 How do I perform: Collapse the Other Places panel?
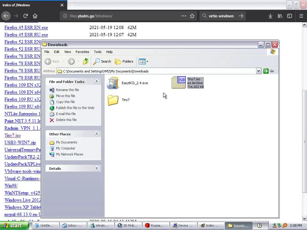coord(97,134)
